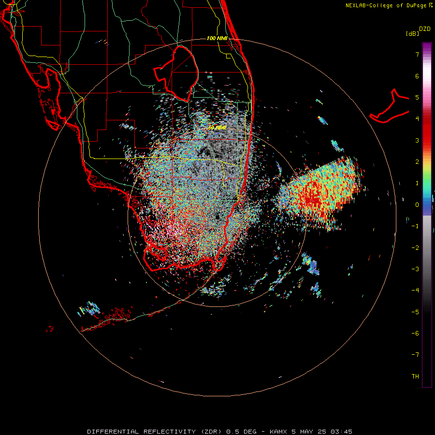
Task: Click the -3 value on the color scale
Action: tap(415, 269)
